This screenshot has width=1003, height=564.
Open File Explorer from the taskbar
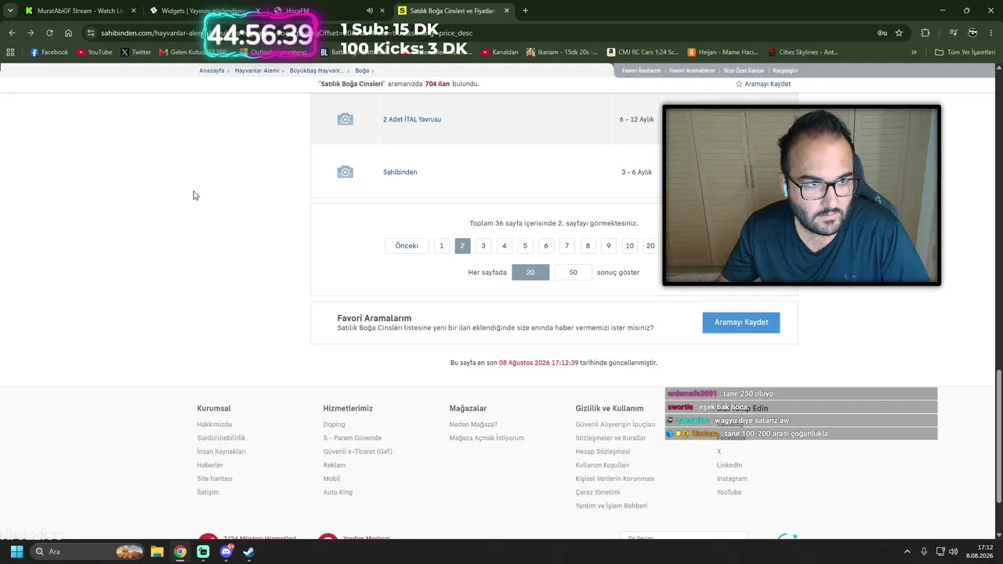pyautogui.click(x=157, y=551)
